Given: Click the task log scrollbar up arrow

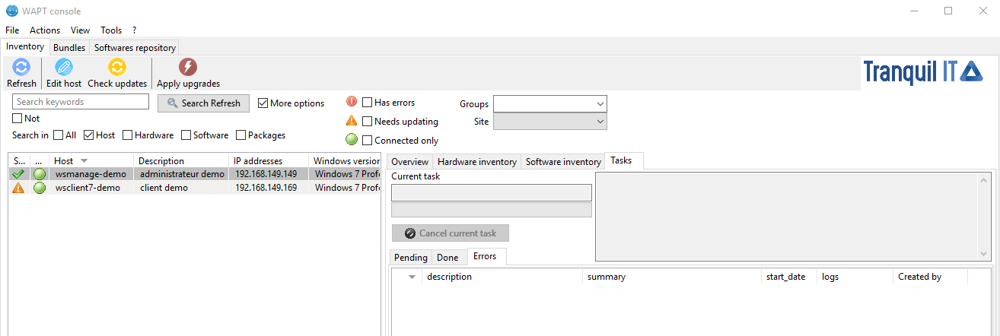Looking at the screenshot, I should [986, 179].
